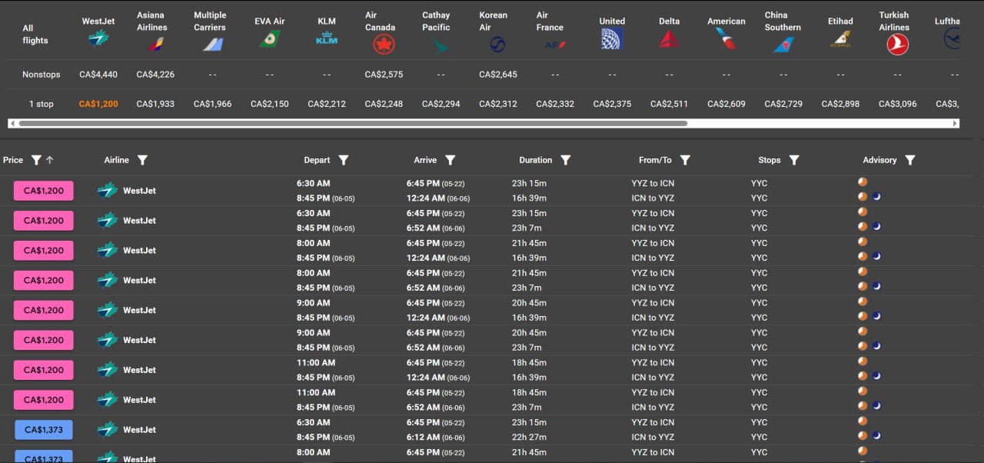984x463 pixels.
Task: Click the Etihad logo
Action: (x=840, y=38)
